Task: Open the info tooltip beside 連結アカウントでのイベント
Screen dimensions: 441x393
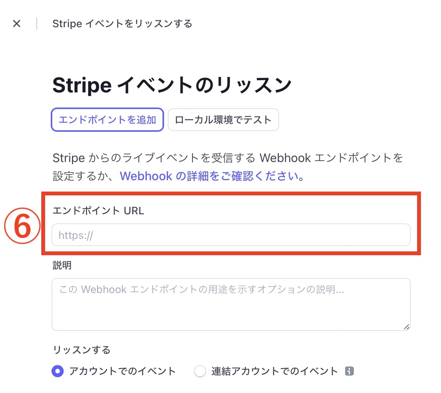Action: (x=349, y=371)
